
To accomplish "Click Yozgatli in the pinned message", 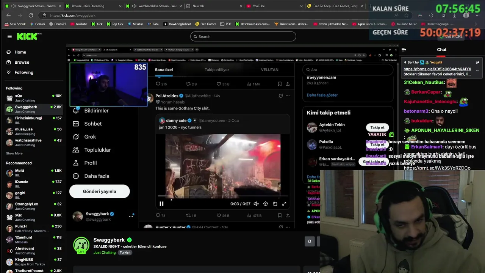I will (x=436, y=62).
